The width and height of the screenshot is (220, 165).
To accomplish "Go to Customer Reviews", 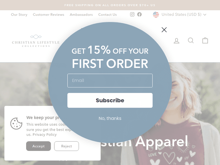I will [x=48, y=15].
